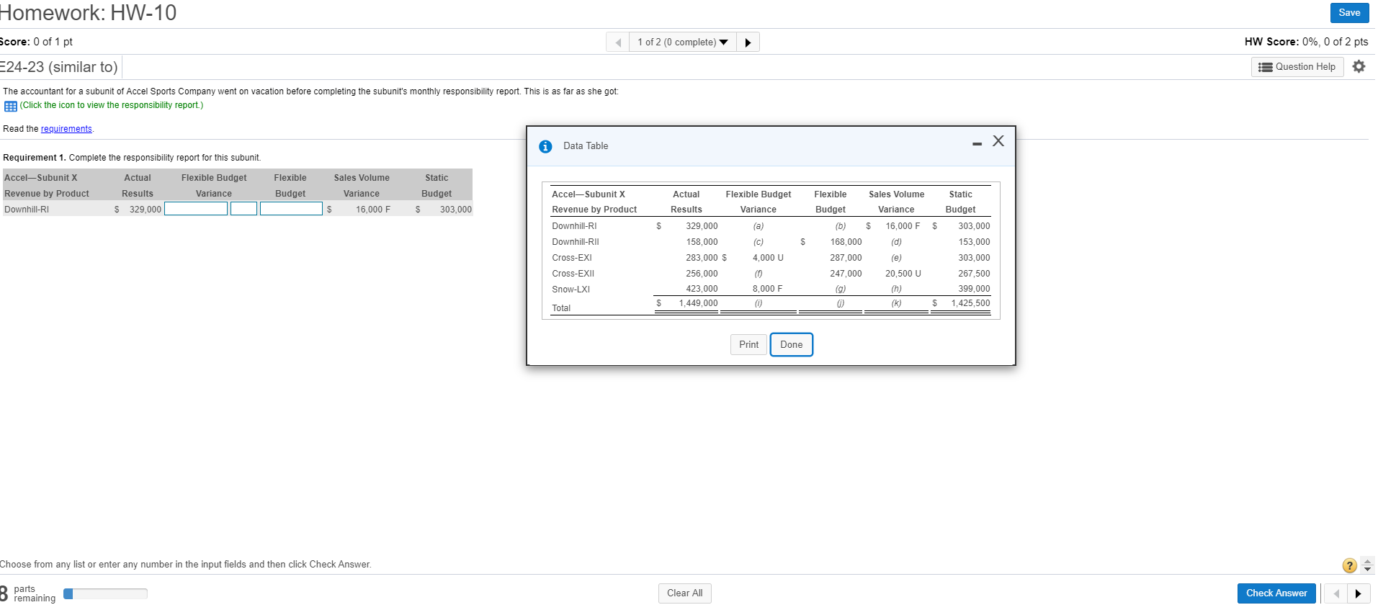This screenshot has width=1378, height=610.
Task: Open the settings gear icon
Action: [1359, 66]
